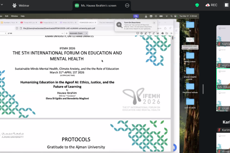The image size is (230, 153).
Task: Open the Webinar info icon
Action: [15, 6]
